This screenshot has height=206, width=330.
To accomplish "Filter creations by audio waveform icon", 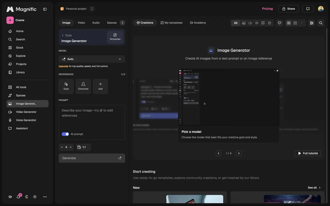I will pos(256,23).
